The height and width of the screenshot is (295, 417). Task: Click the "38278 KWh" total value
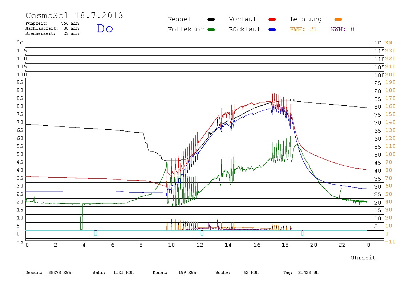[x=60, y=272]
